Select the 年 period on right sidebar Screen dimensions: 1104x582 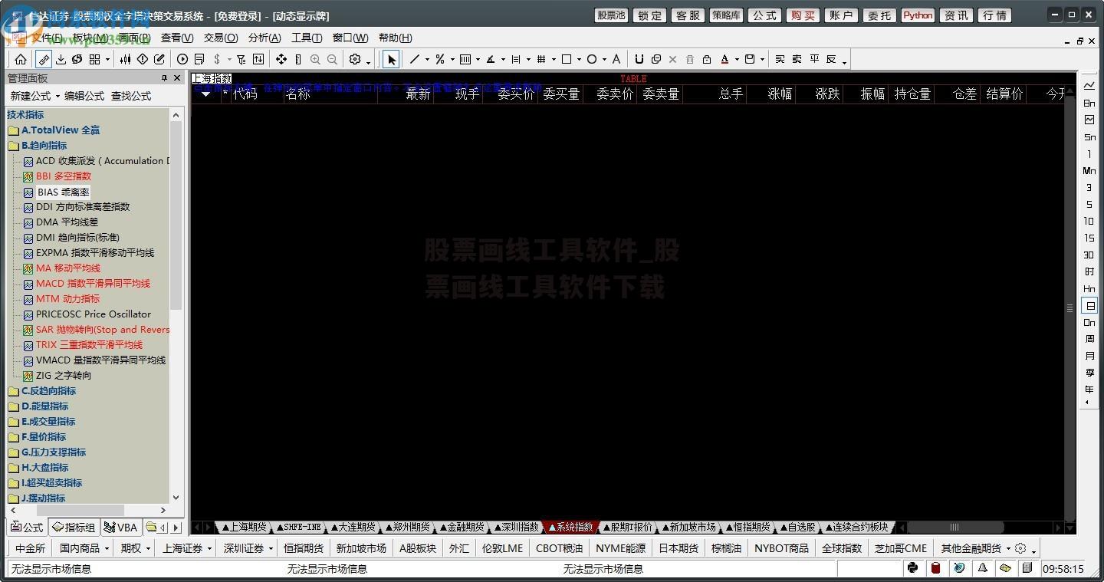pos(1089,390)
